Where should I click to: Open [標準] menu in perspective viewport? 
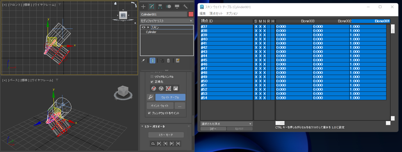coord(25,80)
